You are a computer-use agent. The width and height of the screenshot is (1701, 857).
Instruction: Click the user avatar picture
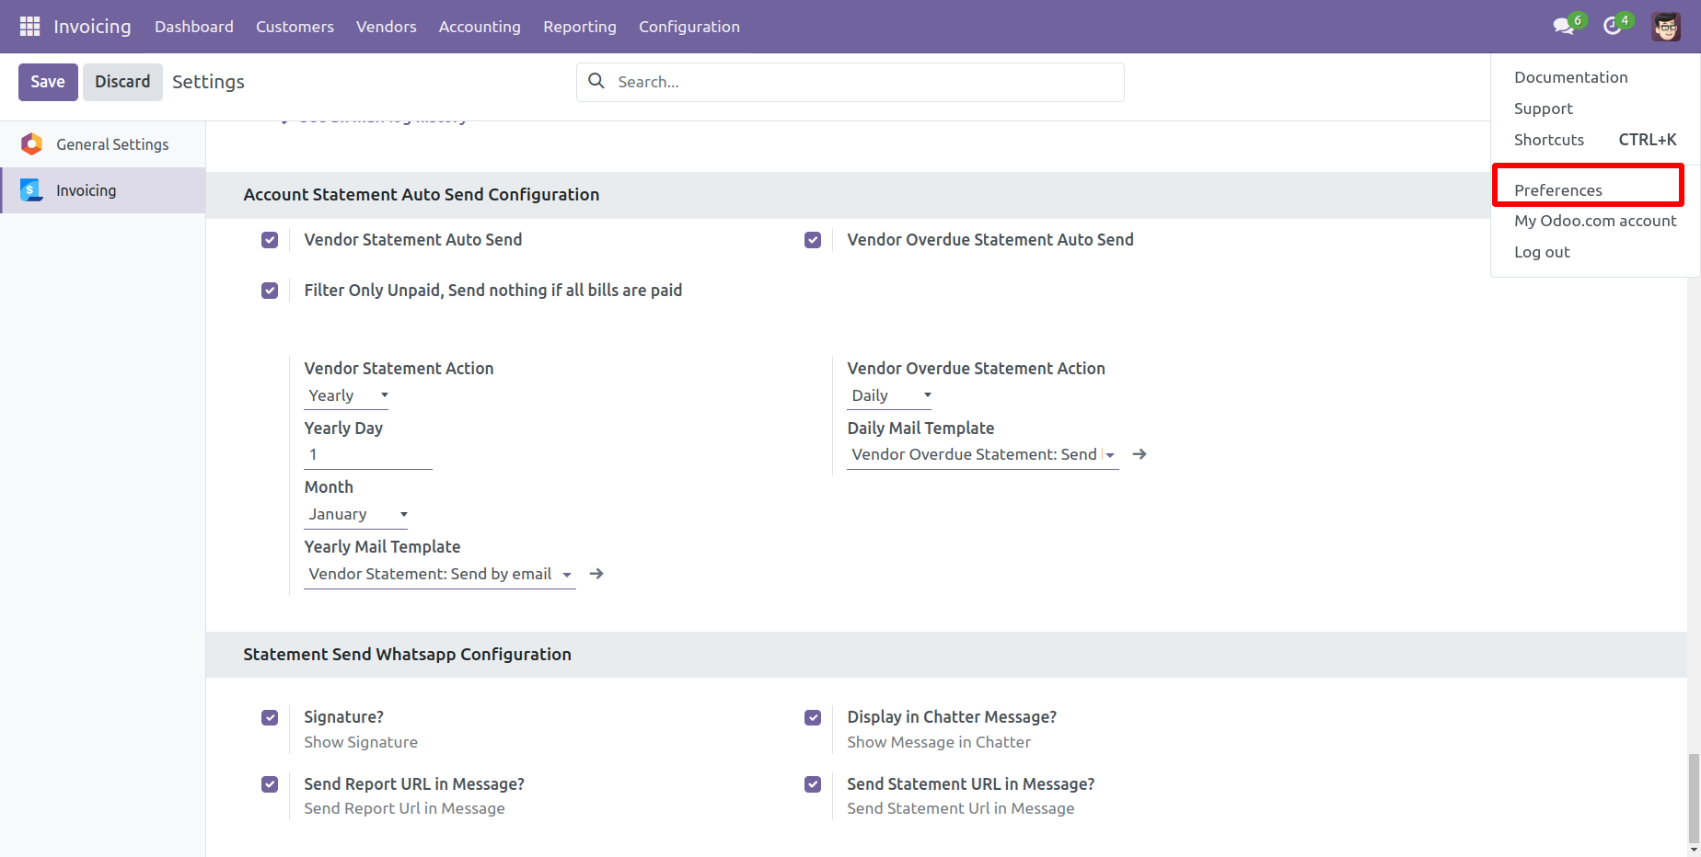1666,27
